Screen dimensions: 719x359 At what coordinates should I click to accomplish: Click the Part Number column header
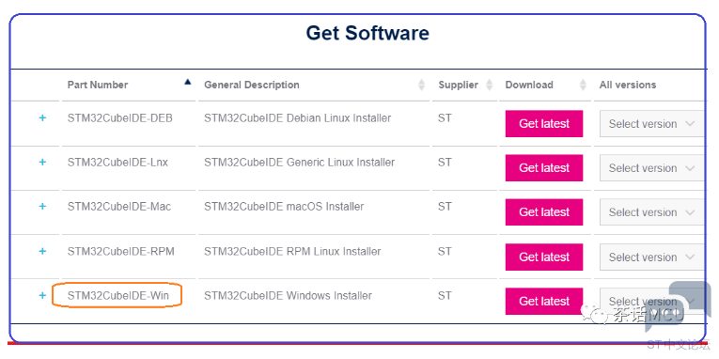pyautogui.click(x=98, y=85)
